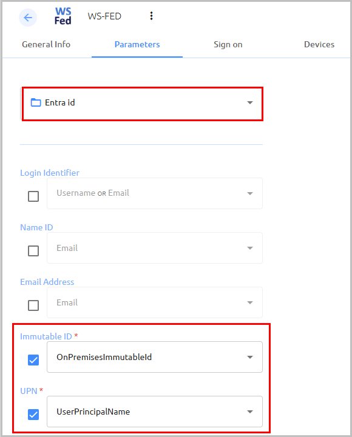352x437 pixels.
Task: Open the OnPremisesImmutableId dropdown
Action: 155,357
